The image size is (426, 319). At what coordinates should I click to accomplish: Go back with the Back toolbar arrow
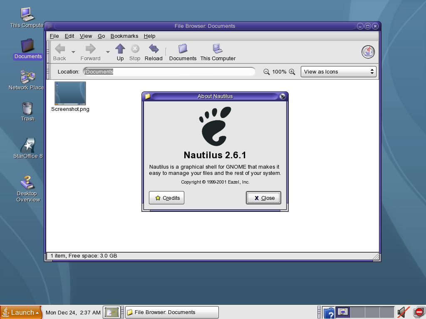[x=60, y=52]
